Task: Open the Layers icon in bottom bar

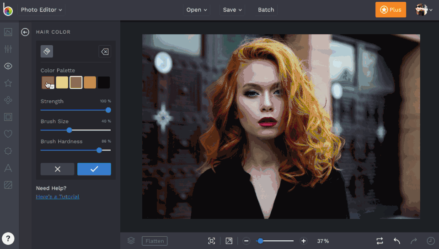Action: pyautogui.click(x=131, y=241)
